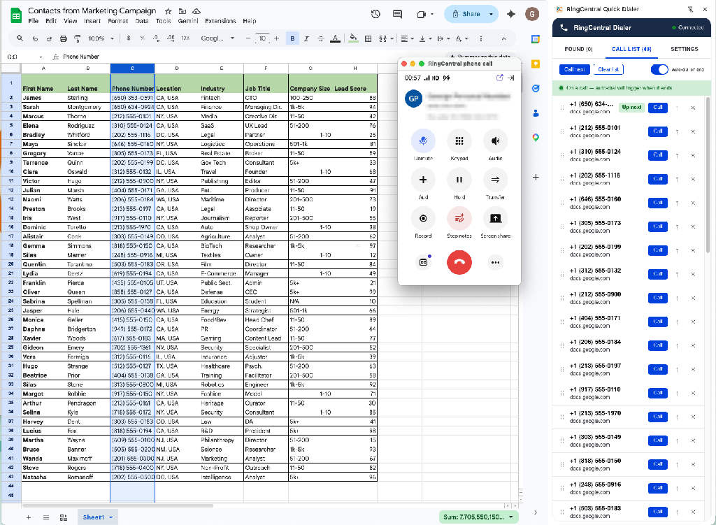Toggle the Auto-dial on end switch

click(x=659, y=69)
